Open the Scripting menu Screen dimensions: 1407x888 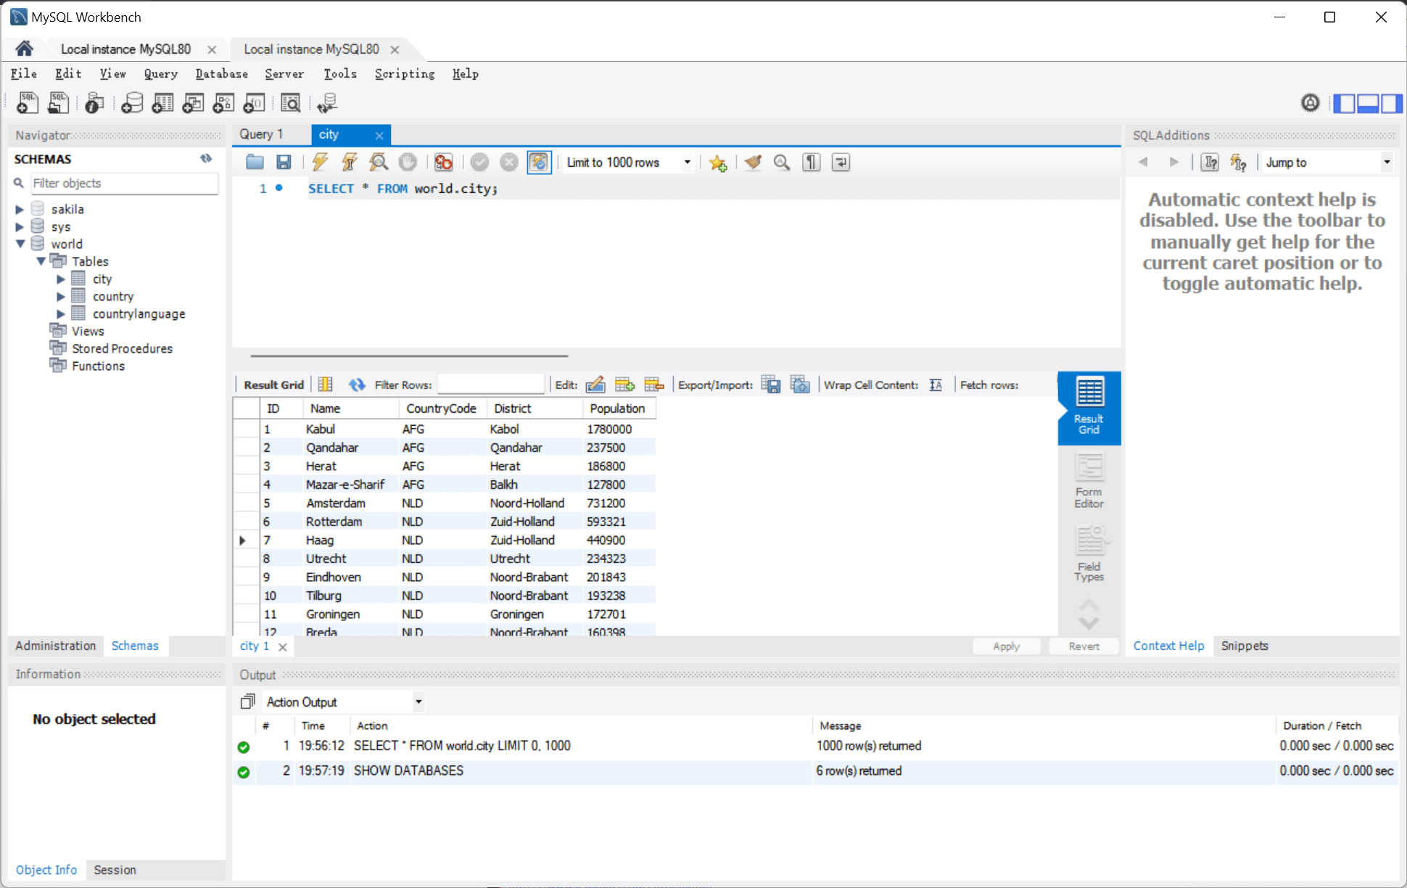coord(405,73)
